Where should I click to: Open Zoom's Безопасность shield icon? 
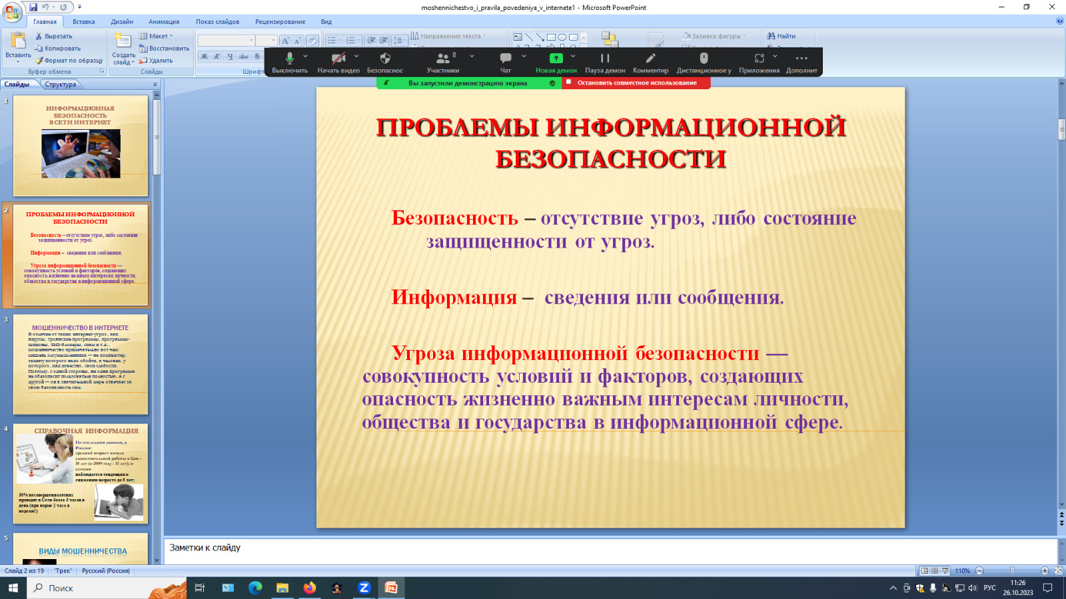point(384,59)
